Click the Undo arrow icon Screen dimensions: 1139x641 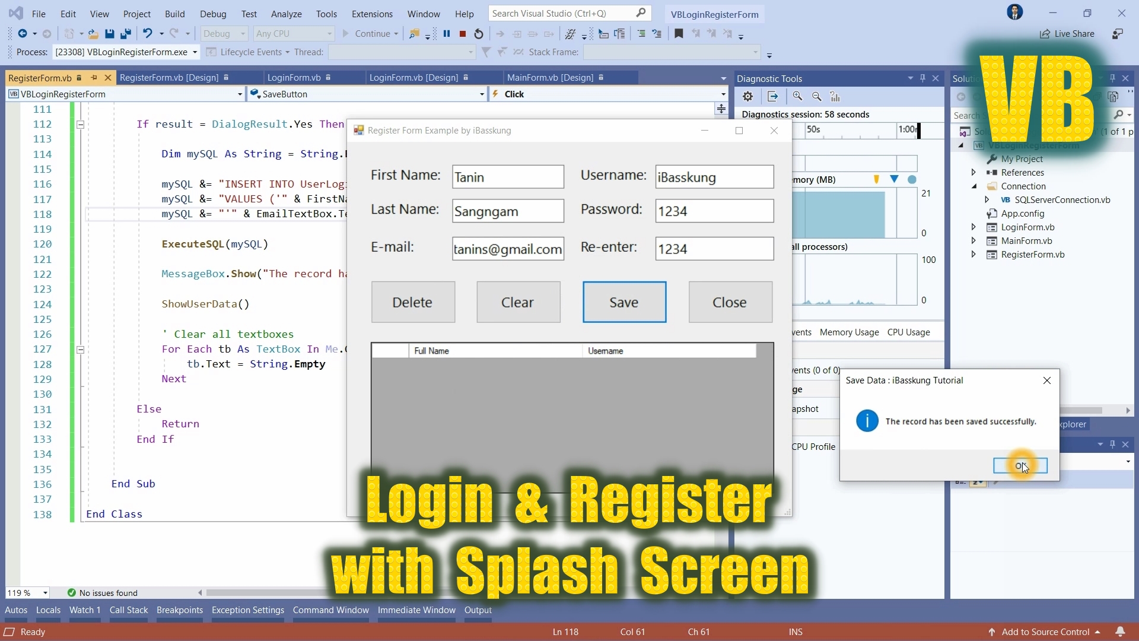coord(147,34)
